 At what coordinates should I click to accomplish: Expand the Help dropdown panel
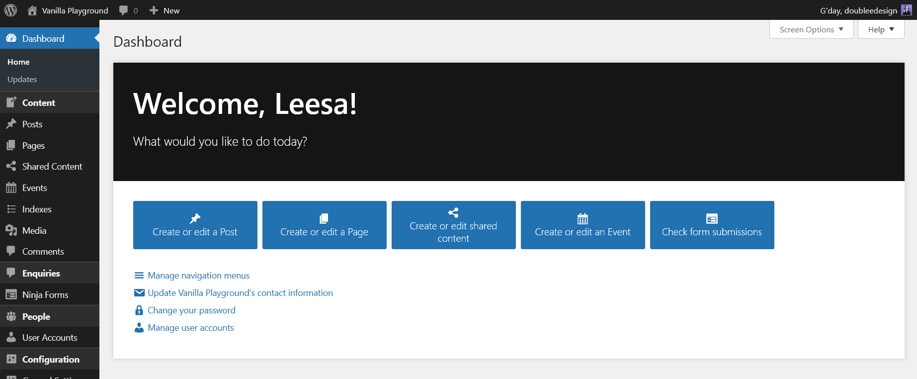pos(881,29)
